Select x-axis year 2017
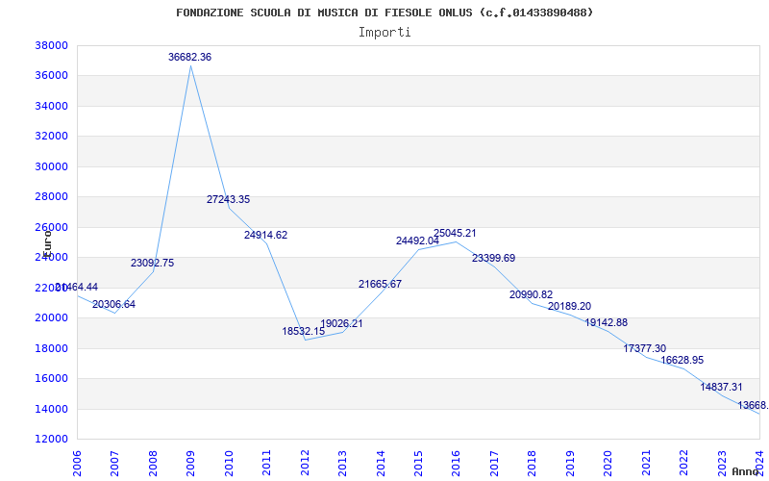This screenshot has height=481, width=769. coord(494,463)
